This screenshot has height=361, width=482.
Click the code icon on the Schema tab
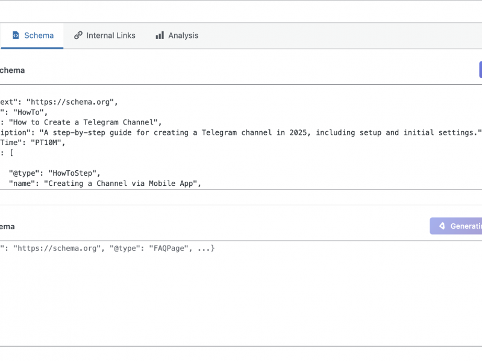coord(16,35)
